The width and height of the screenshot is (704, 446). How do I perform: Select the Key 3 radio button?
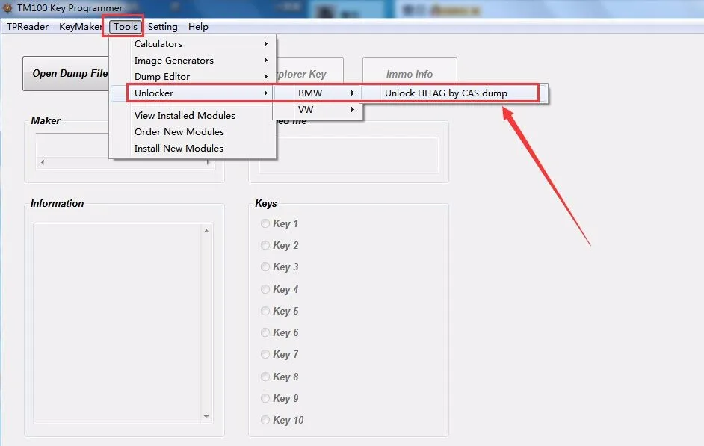(x=265, y=267)
